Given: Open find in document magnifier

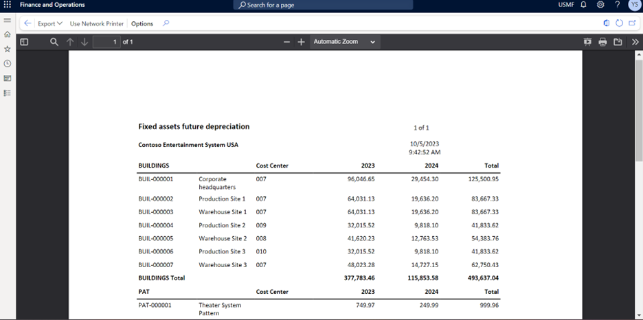Looking at the screenshot, I should coord(54,42).
